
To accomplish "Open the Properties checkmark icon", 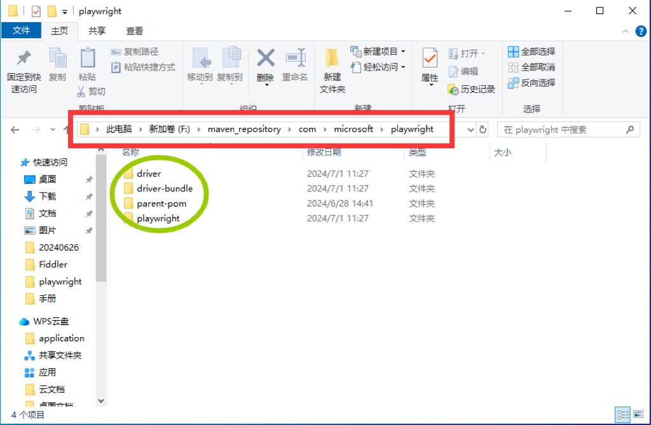I will tap(430, 58).
